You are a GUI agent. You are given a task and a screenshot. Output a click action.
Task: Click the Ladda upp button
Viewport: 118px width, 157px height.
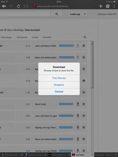75,14
